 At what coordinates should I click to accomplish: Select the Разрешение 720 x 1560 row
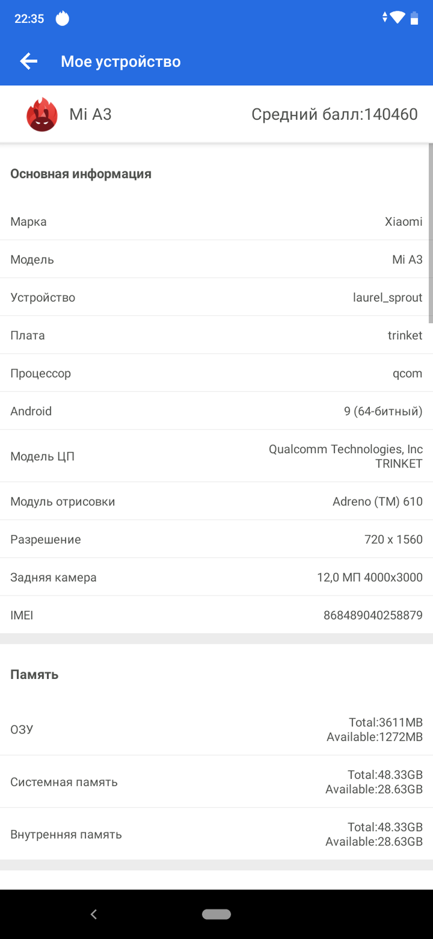(x=216, y=539)
